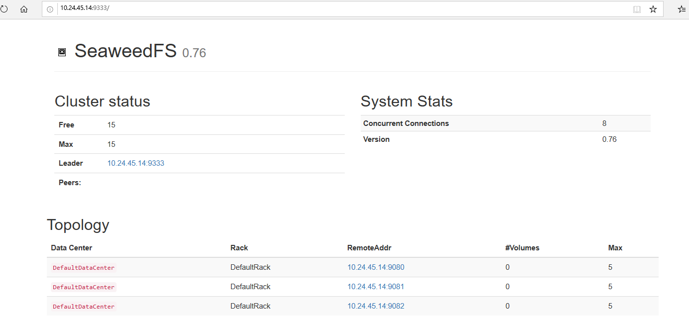The height and width of the screenshot is (327, 689).
Task: Click the #Volumes value 0 in 9080 row
Action: (508, 267)
